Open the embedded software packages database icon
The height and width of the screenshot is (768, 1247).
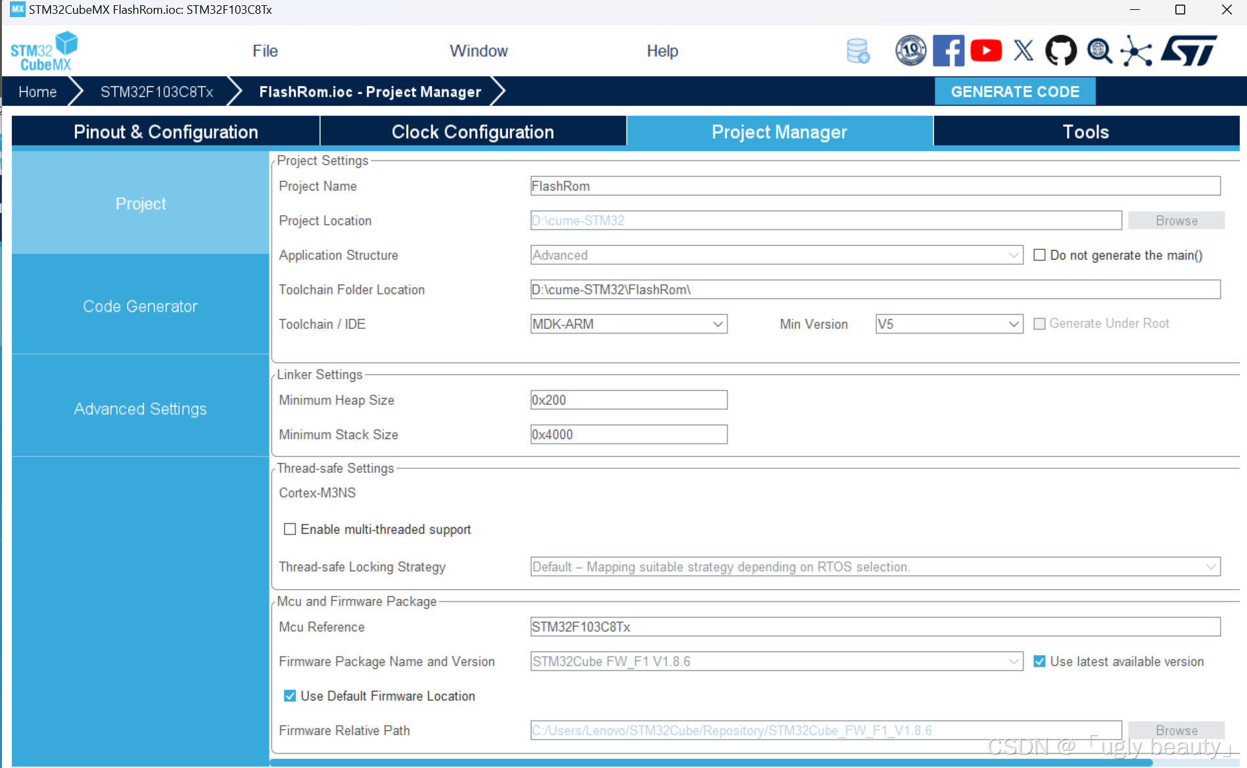tap(858, 51)
